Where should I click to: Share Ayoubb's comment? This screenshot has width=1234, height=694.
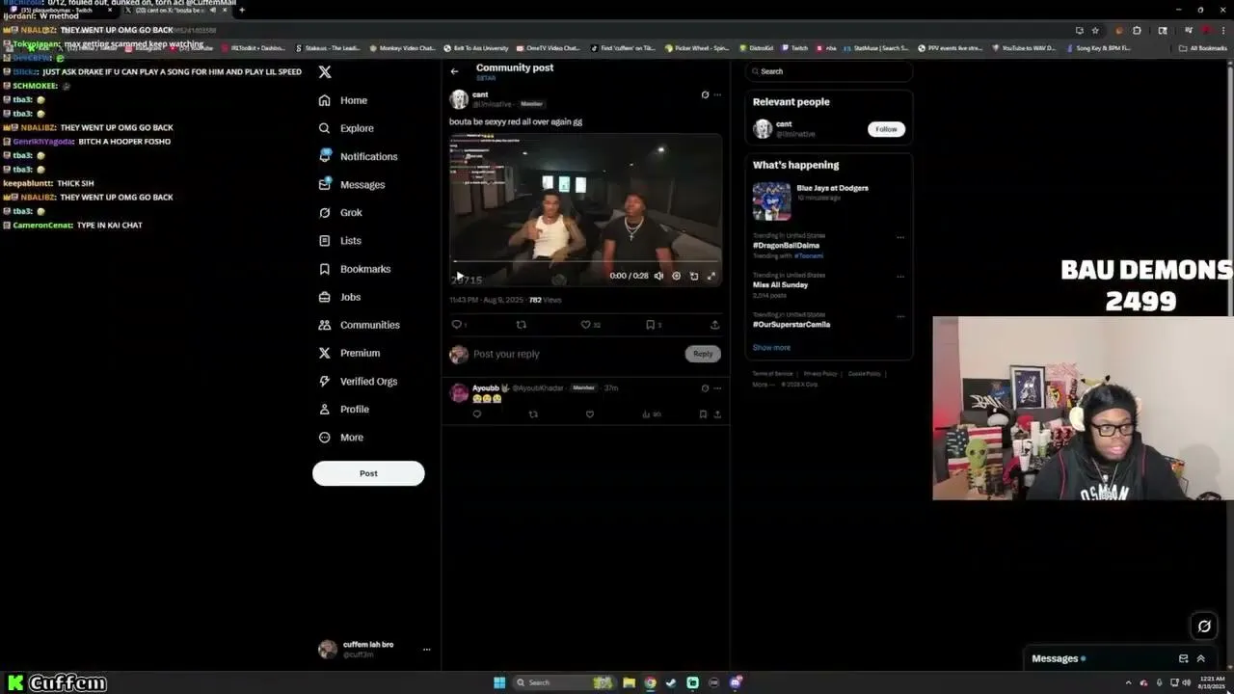tap(717, 414)
